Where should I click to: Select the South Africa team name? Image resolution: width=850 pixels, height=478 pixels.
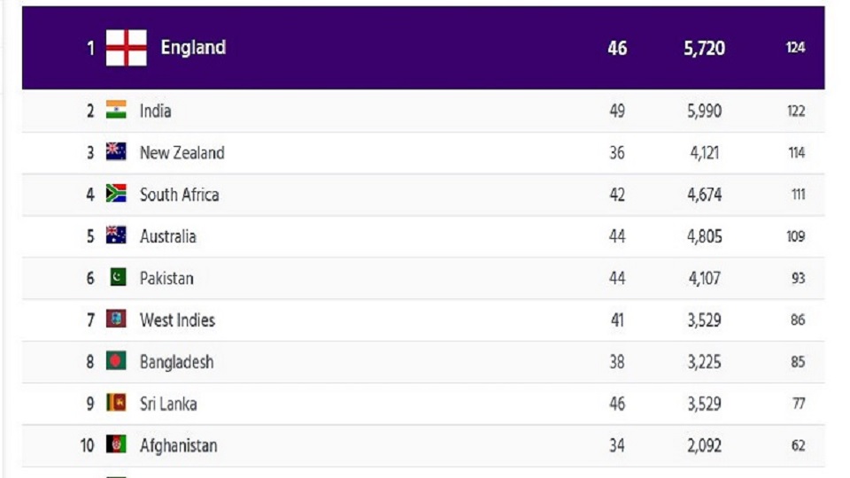click(x=179, y=195)
